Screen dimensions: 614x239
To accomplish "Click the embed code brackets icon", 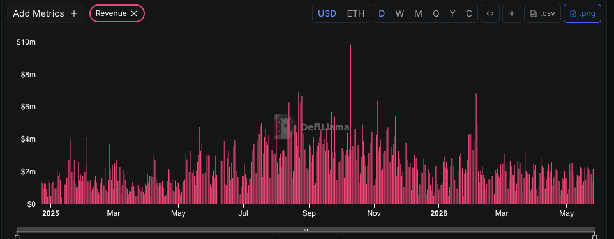I will 490,13.
